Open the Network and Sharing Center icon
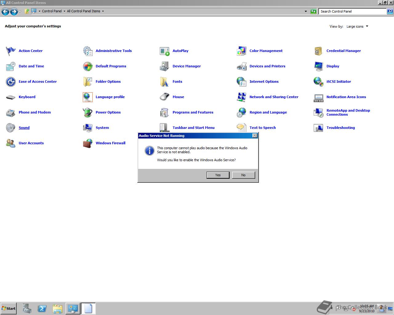 point(242,97)
